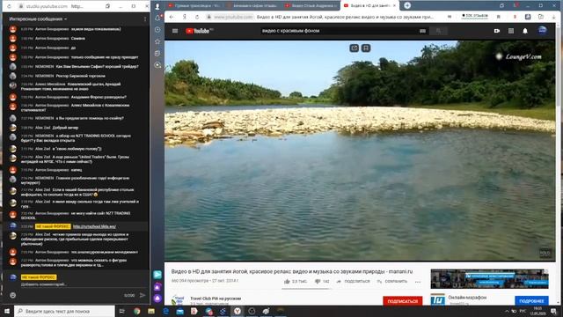Switch to the second browser tab
This screenshot has width=563, height=317.
pyautogui.click(x=252, y=6)
